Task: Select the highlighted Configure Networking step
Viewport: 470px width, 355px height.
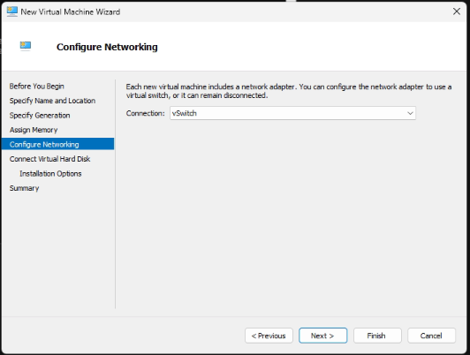Action: [x=57, y=144]
